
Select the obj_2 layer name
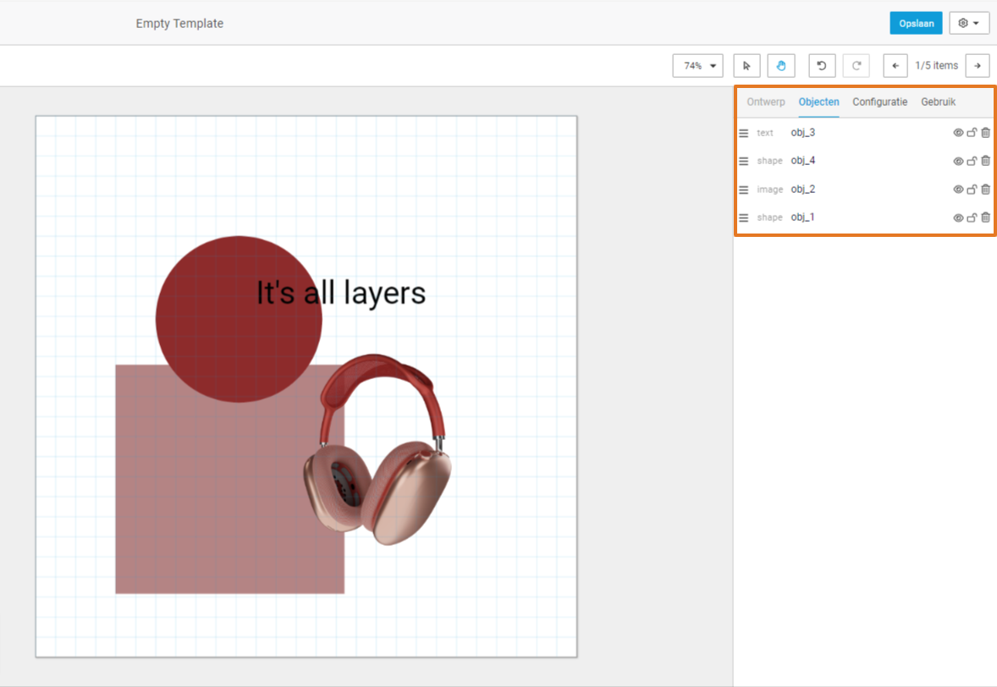(x=803, y=190)
